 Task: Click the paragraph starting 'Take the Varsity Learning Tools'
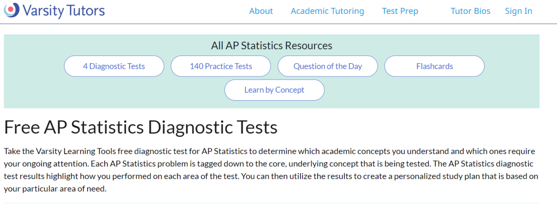[271, 171]
